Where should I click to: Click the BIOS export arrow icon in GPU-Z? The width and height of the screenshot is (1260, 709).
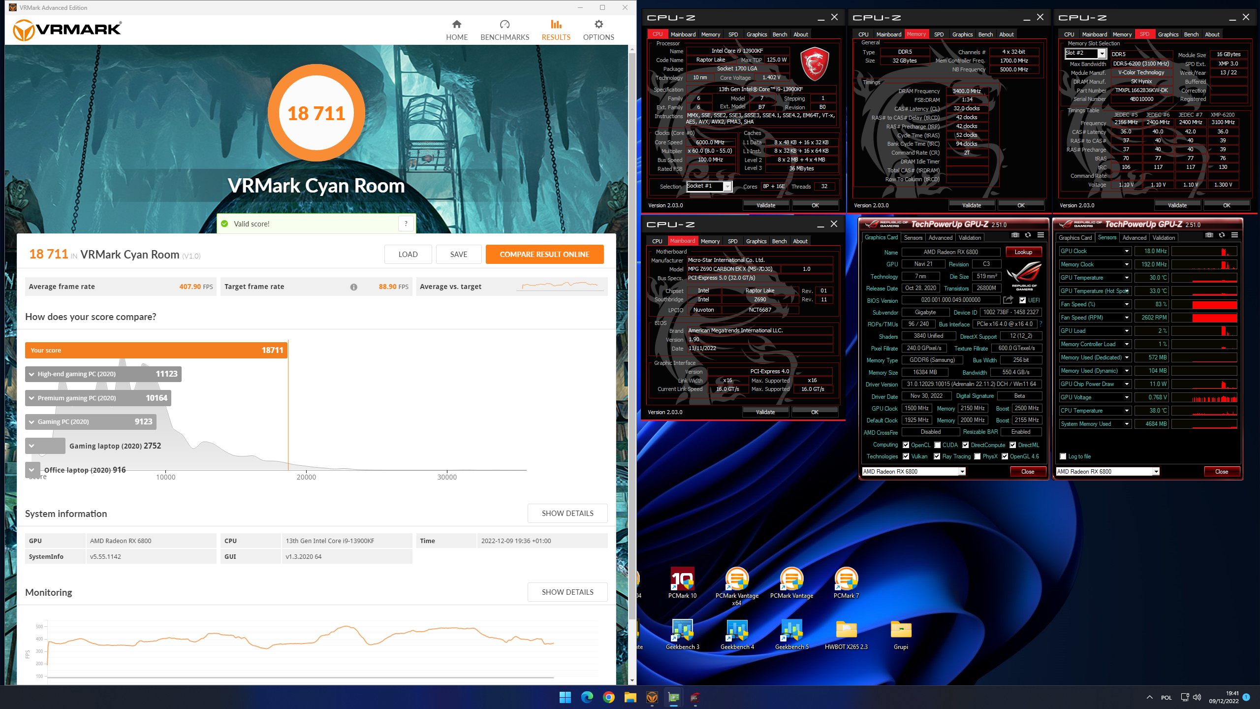[1008, 300]
